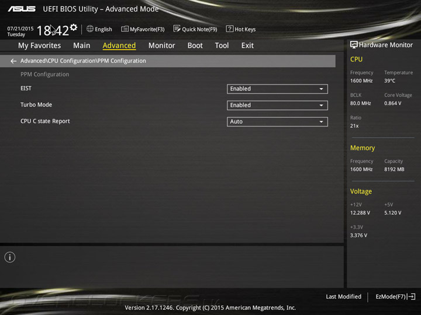
Task: Click the Version 2.17.1246 copyright text
Action: [x=210, y=308]
